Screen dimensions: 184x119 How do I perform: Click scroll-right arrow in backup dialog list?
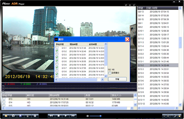click(x=102, y=80)
